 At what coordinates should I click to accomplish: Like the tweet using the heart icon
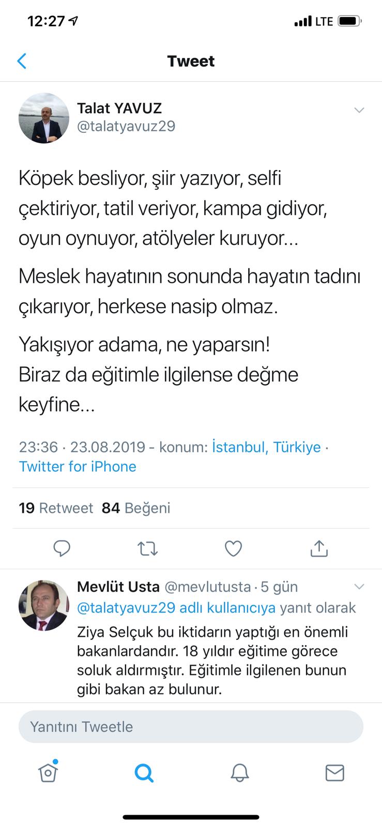click(x=233, y=548)
